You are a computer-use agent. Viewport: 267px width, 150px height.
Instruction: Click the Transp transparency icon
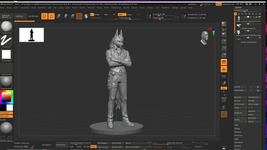click(x=224, y=107)
